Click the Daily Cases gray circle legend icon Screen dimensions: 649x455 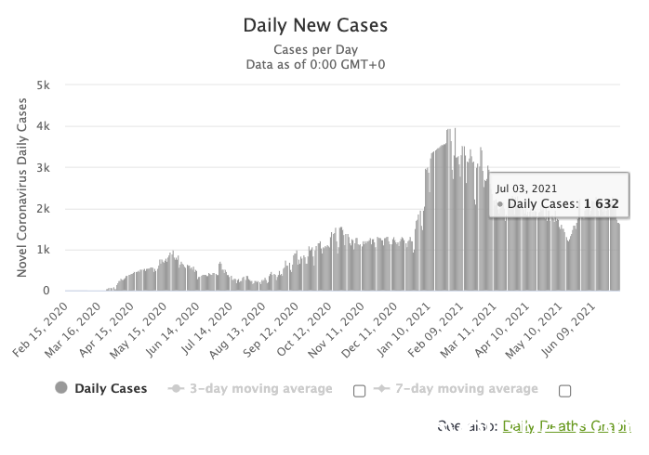click(x=61, y=387)
